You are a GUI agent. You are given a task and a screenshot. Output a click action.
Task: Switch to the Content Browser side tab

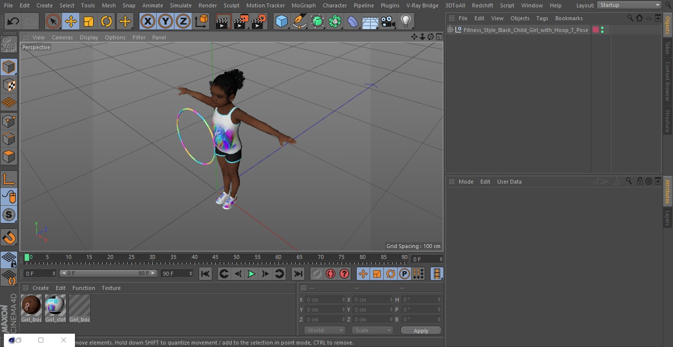[668, 81]
